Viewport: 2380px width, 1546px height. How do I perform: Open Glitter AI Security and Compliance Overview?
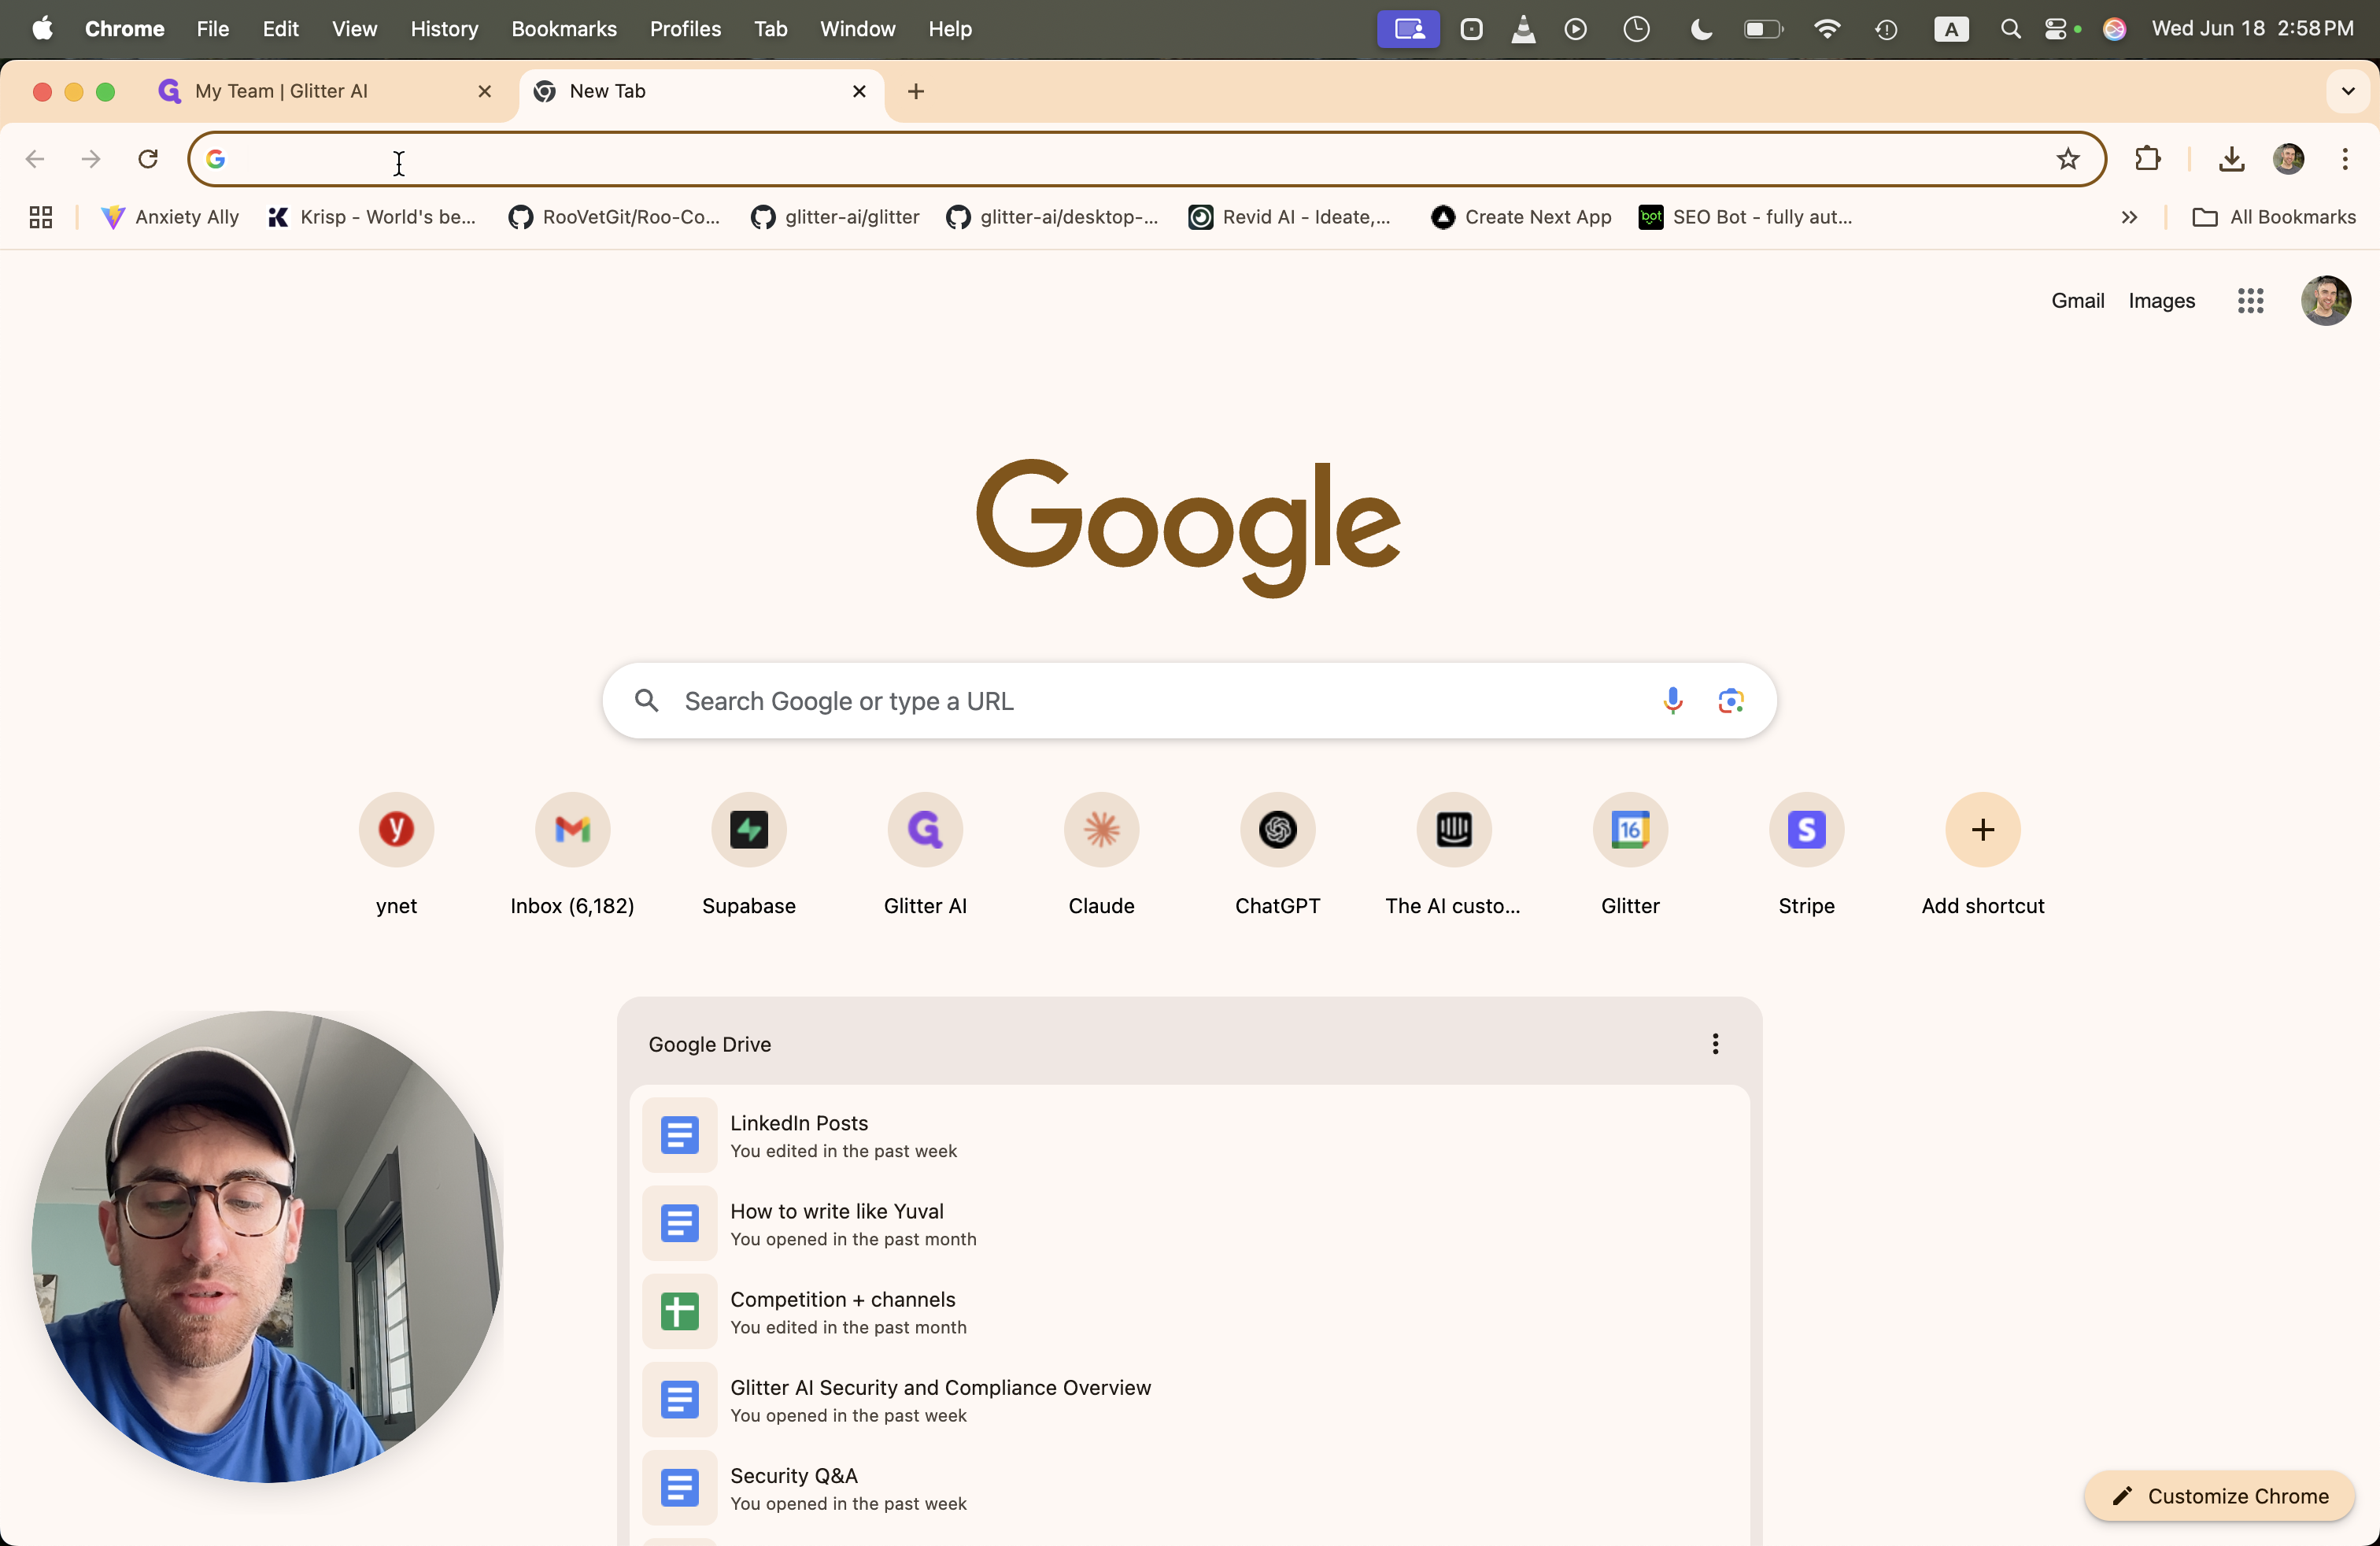1189,1399
